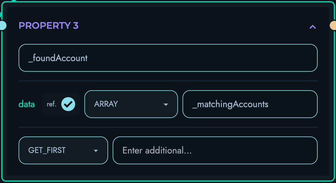Click the GET_FIRST dropdown arrow icon
The width and height of the screenshot is (336, 183).
(96, 151)
